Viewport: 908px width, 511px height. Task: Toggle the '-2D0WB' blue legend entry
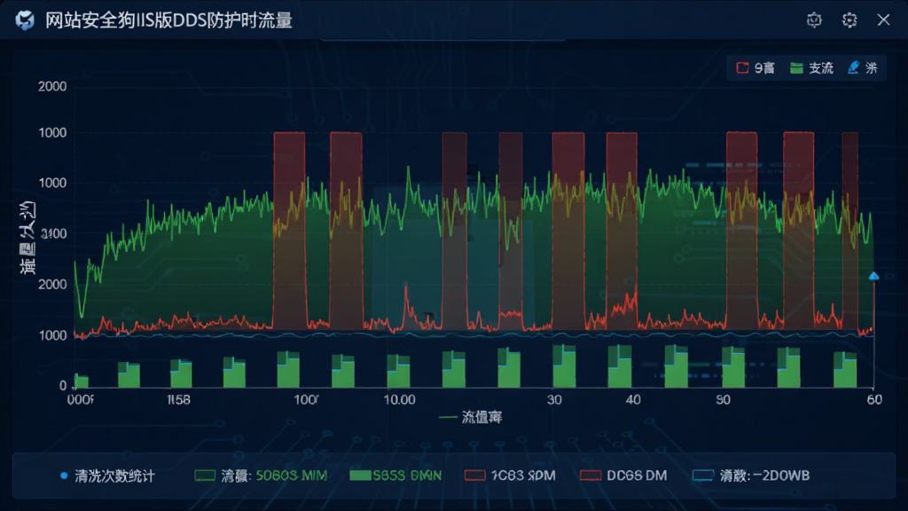pos(751,476)
